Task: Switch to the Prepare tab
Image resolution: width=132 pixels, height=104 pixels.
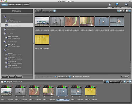Action: point(11,5)
